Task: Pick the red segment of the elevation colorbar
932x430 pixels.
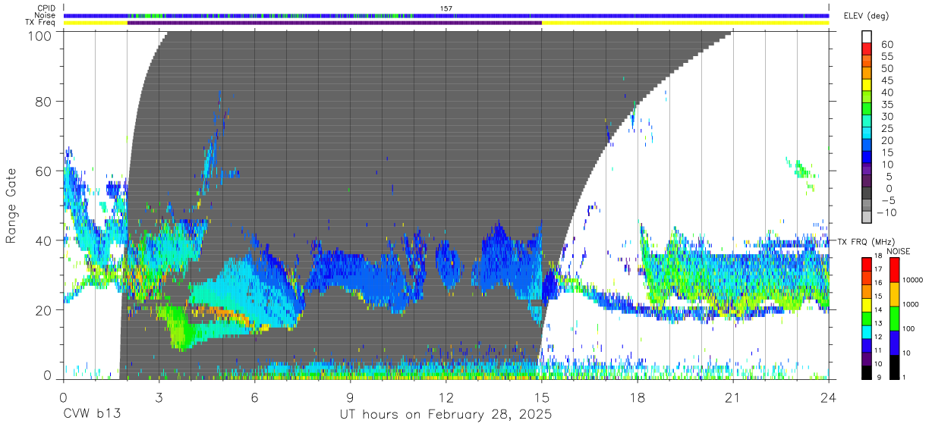Action: 867,50
